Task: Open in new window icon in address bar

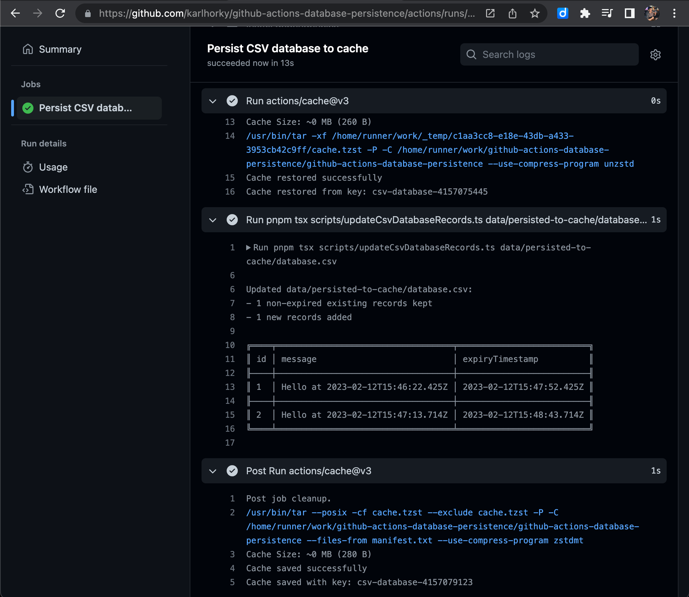Action: [490, 14]
